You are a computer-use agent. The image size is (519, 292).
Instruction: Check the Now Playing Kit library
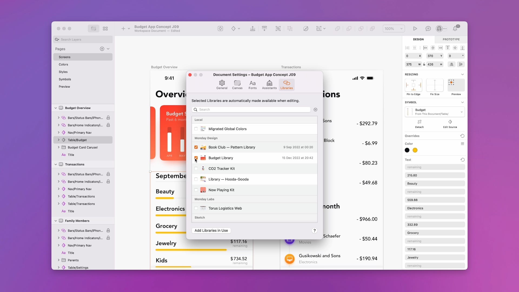[x=196, y=190]
